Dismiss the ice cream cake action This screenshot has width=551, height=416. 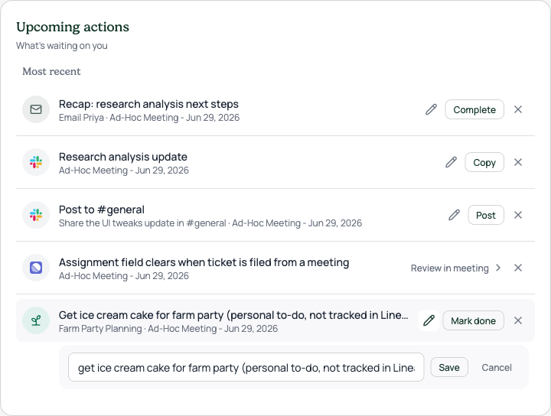click(x=518, y=320)
